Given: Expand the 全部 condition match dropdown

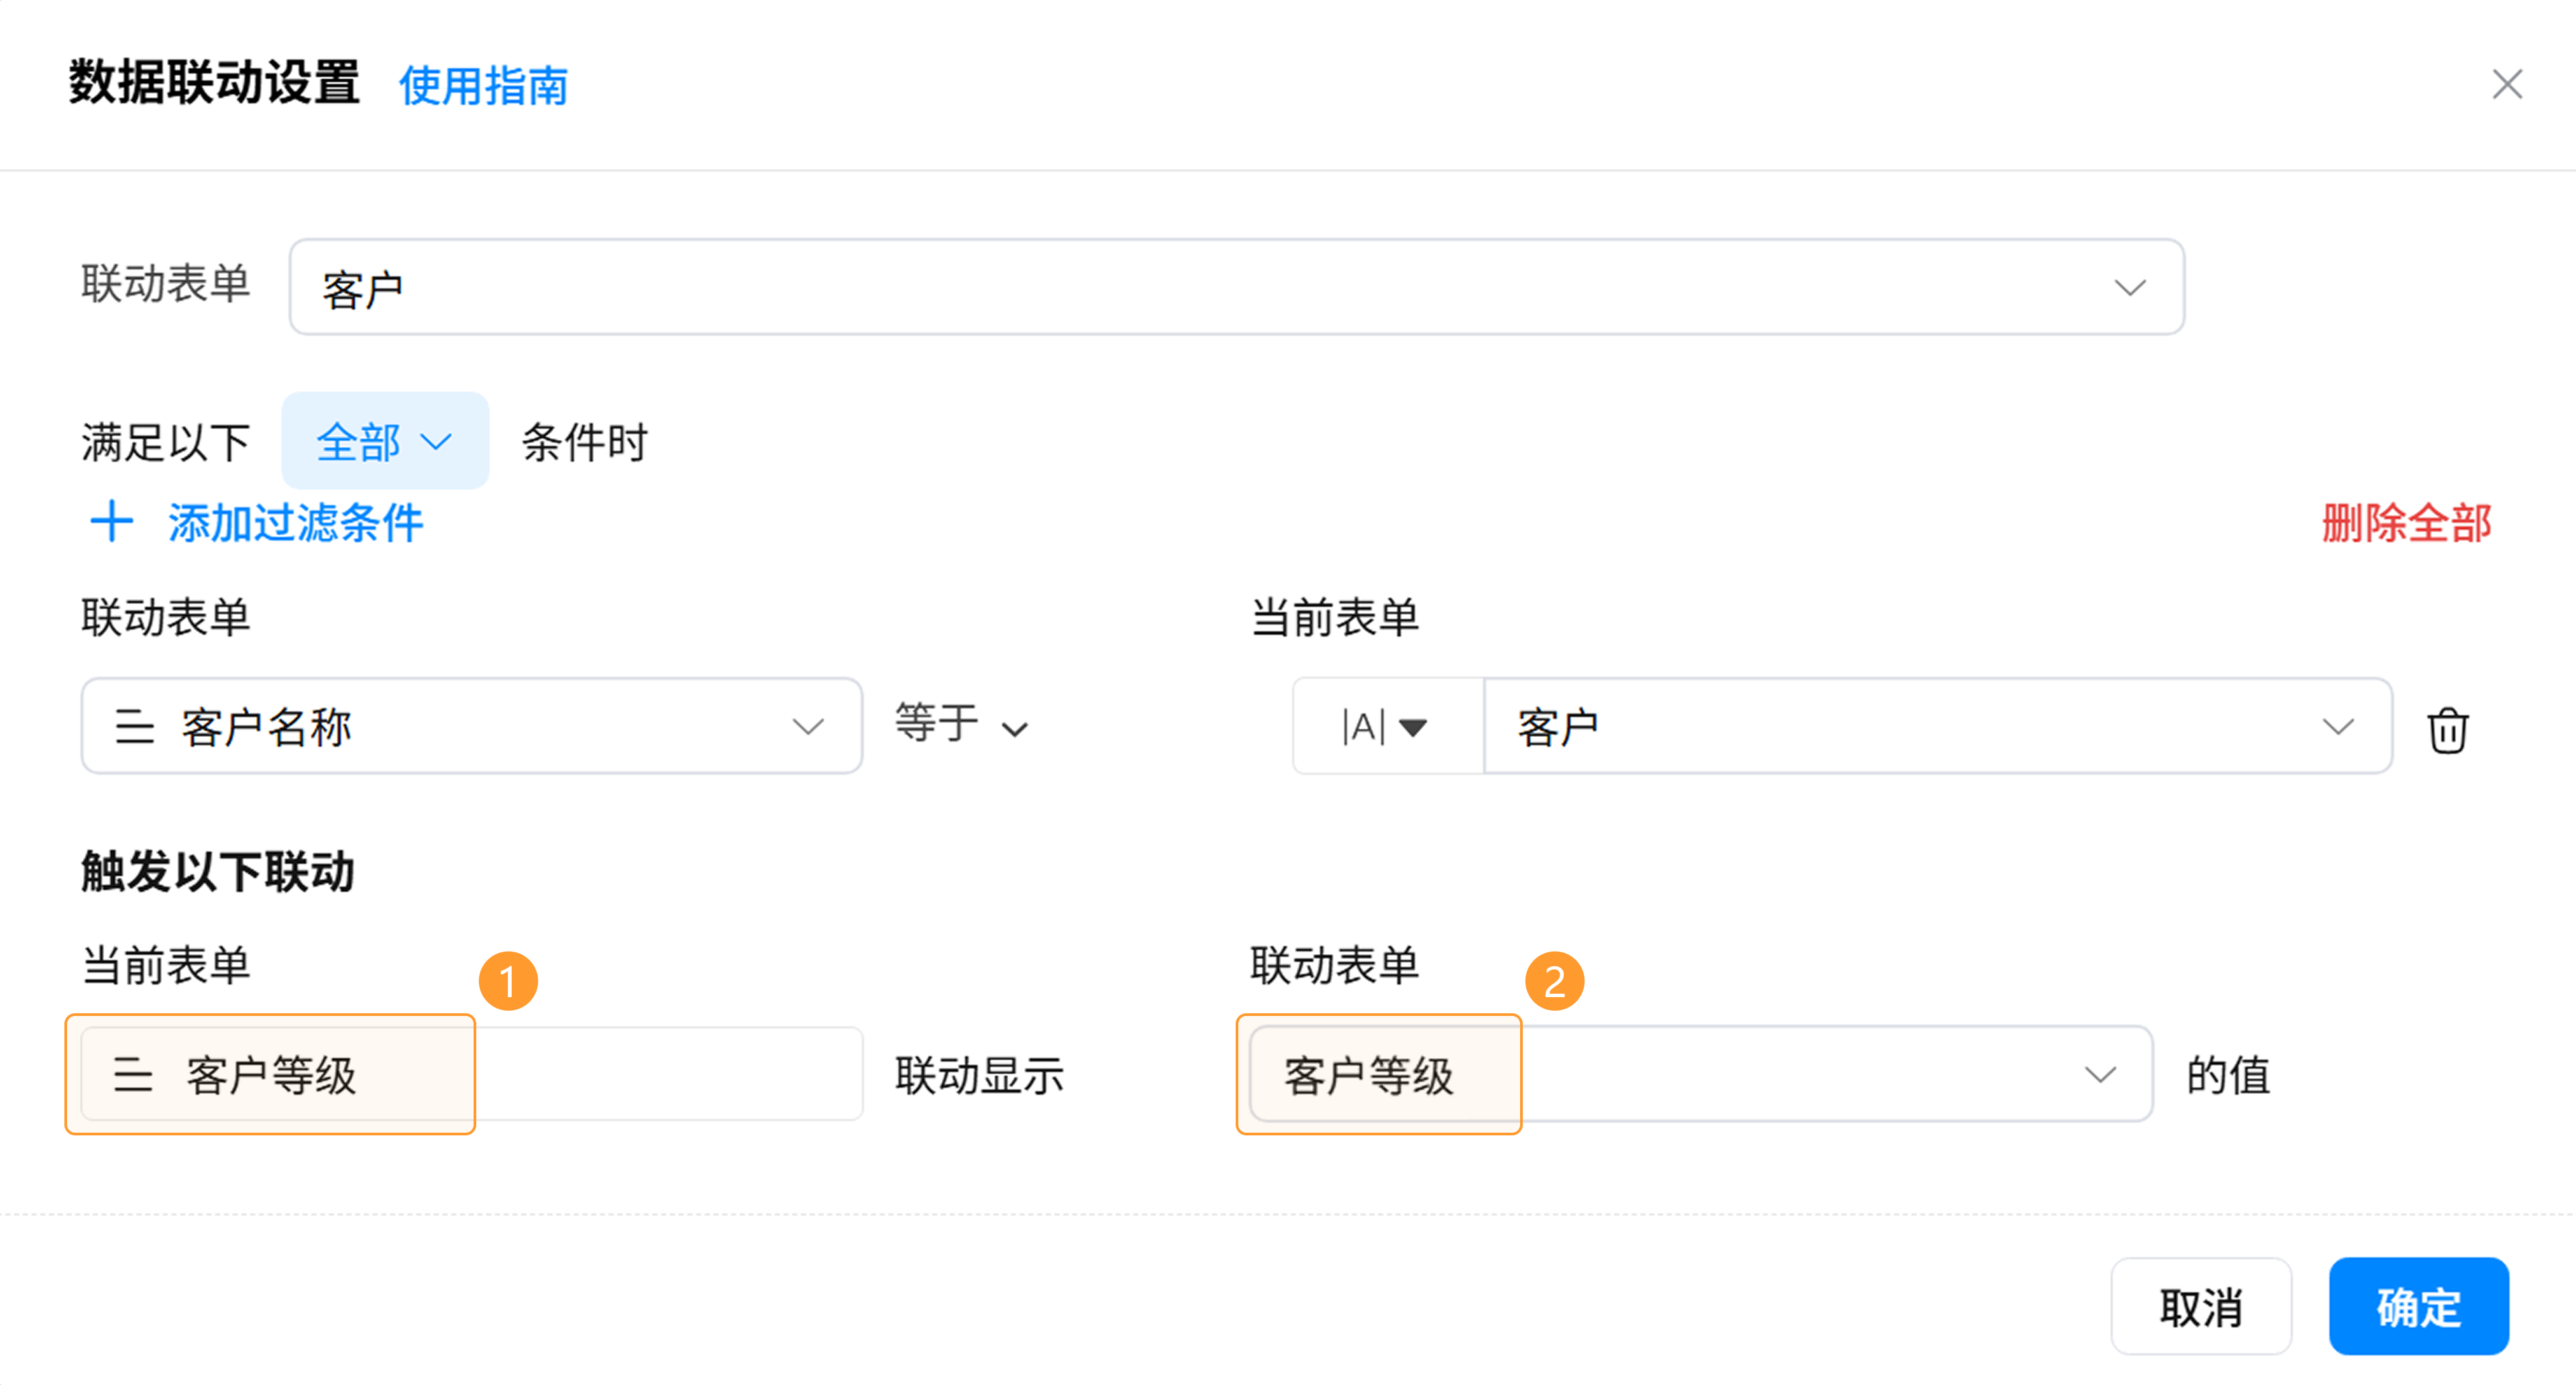Looking at the screenshot, I should [385, 441].
